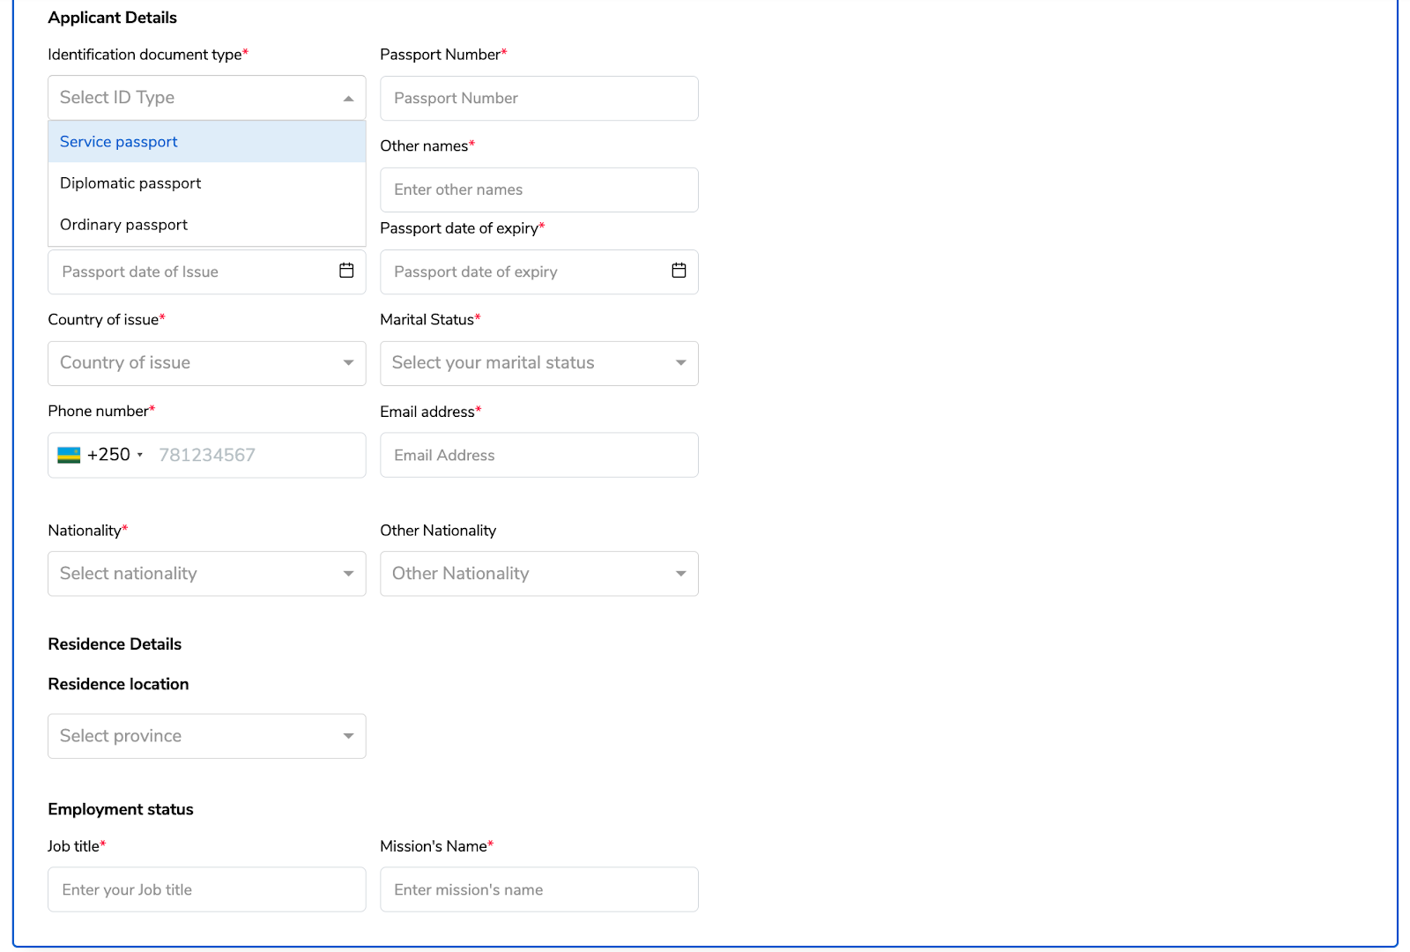
Task: Collapse the Select ID Type dropdown
Action: tap(348, 98)
